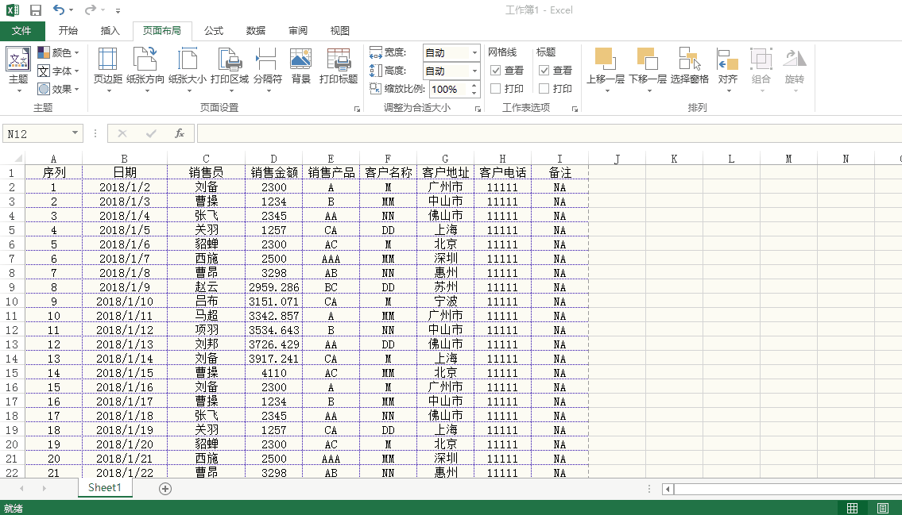
Task: Click the 客户地址 header cell
Action: coord(445,172)
